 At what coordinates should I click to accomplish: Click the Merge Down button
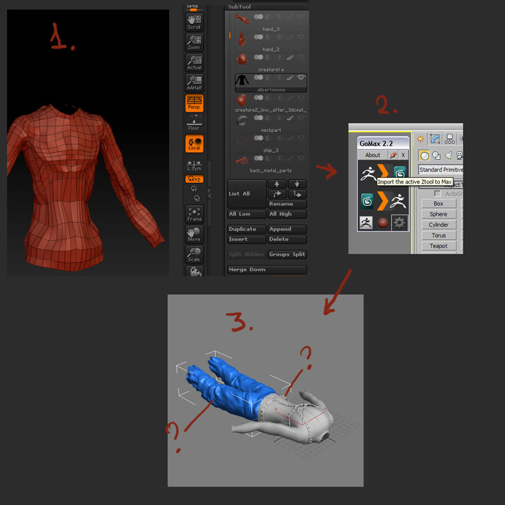point(267,270)
